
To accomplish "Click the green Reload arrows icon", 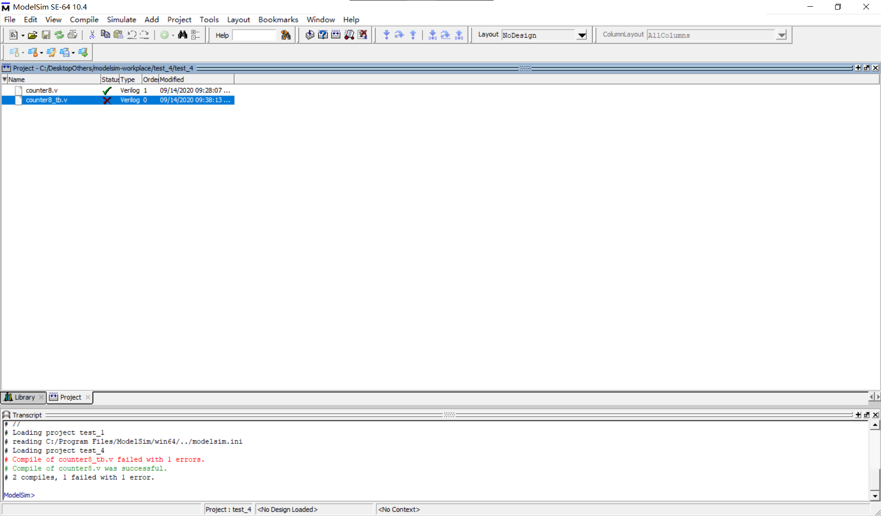I will (x=59, y=35).
